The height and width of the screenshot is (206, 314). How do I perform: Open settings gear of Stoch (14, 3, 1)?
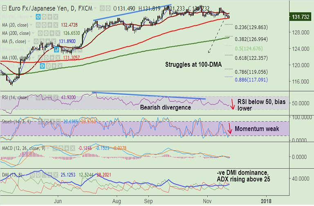click(46, 122)
